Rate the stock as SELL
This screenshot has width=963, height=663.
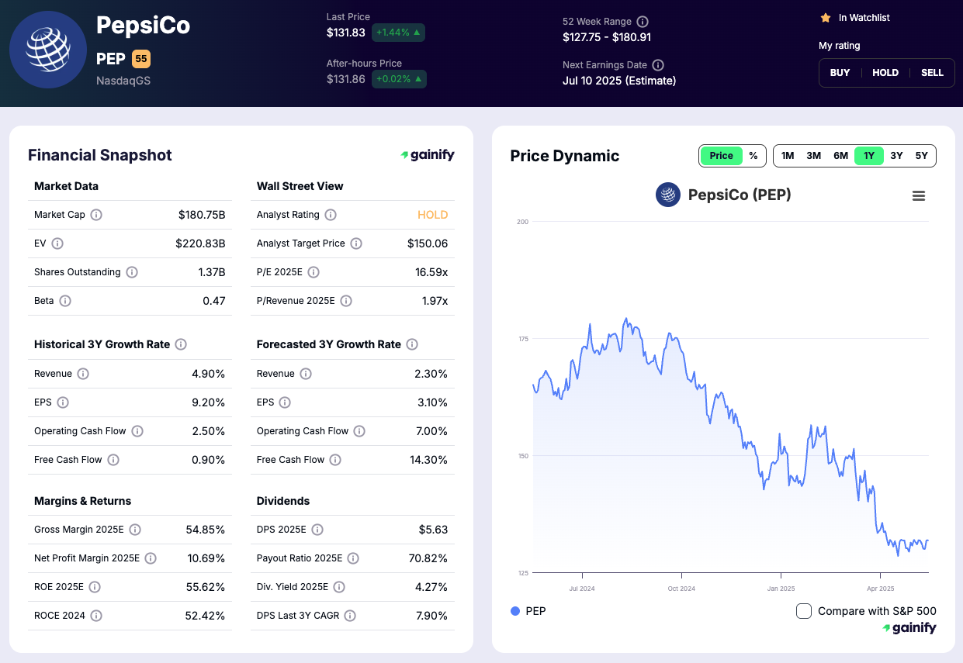pyautogui.click(x=932, y=73)
